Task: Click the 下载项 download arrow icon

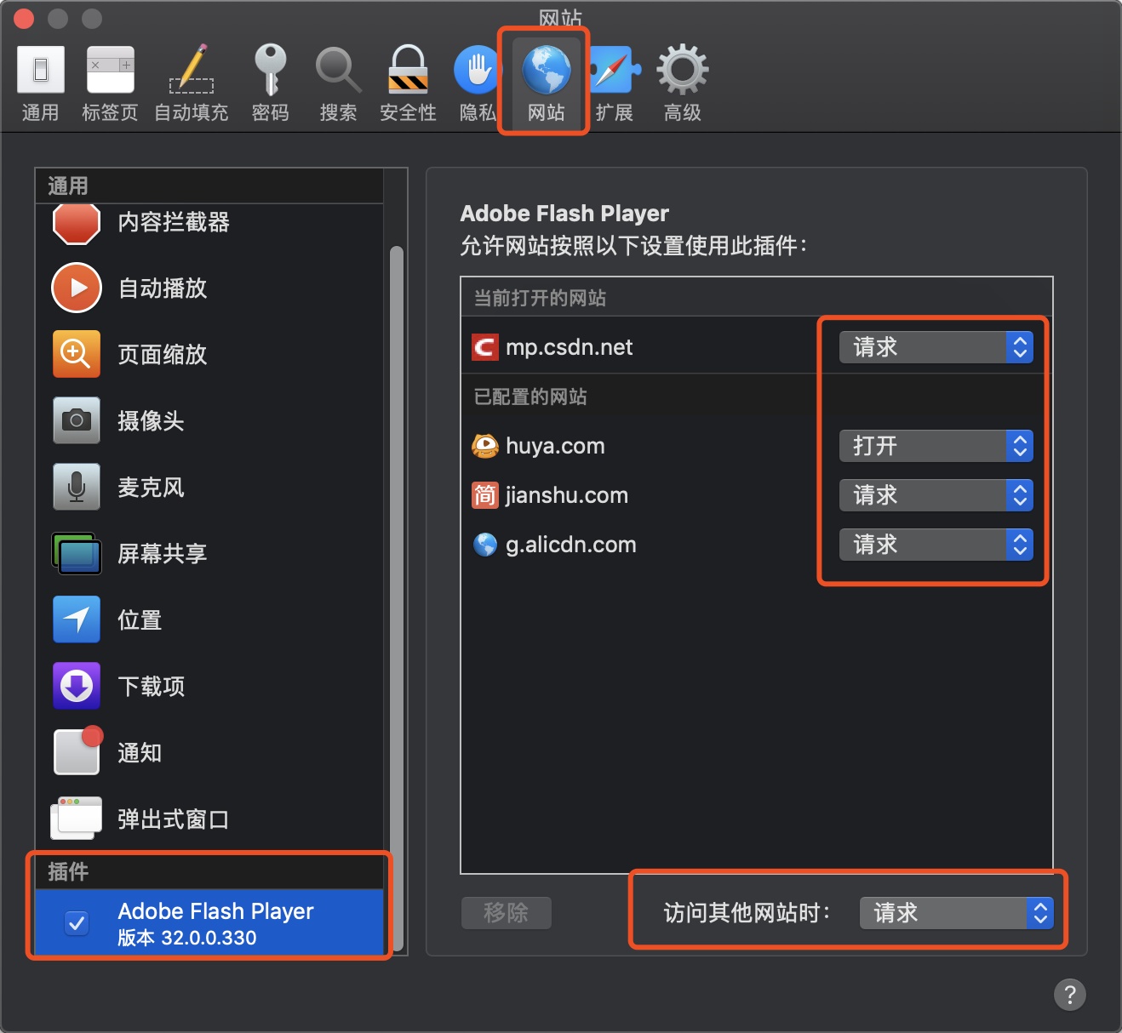Action: click(77, 686)
